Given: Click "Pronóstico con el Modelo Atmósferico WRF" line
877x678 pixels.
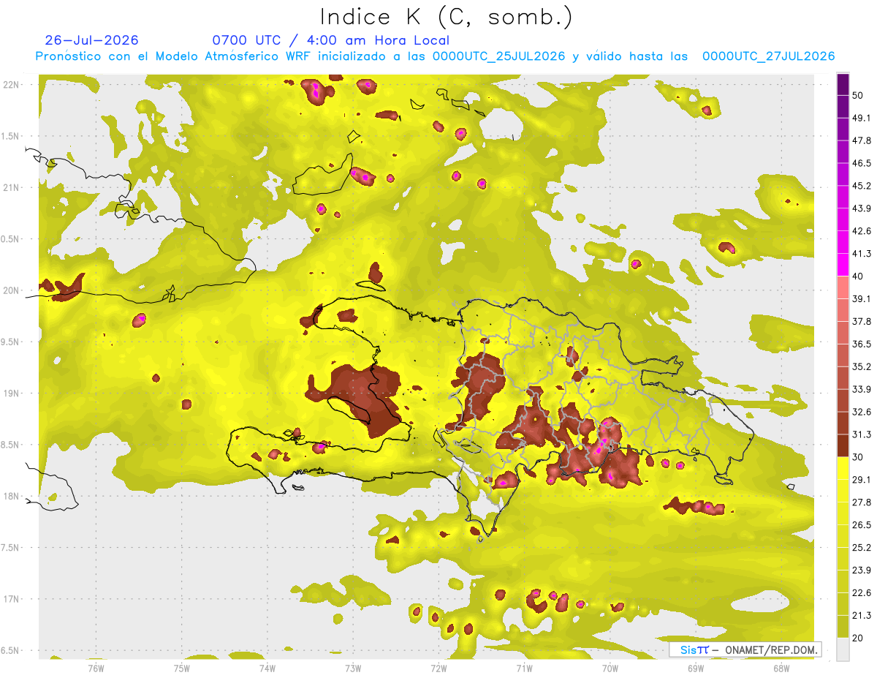Looking at the screenshot, I should point(435,56).
